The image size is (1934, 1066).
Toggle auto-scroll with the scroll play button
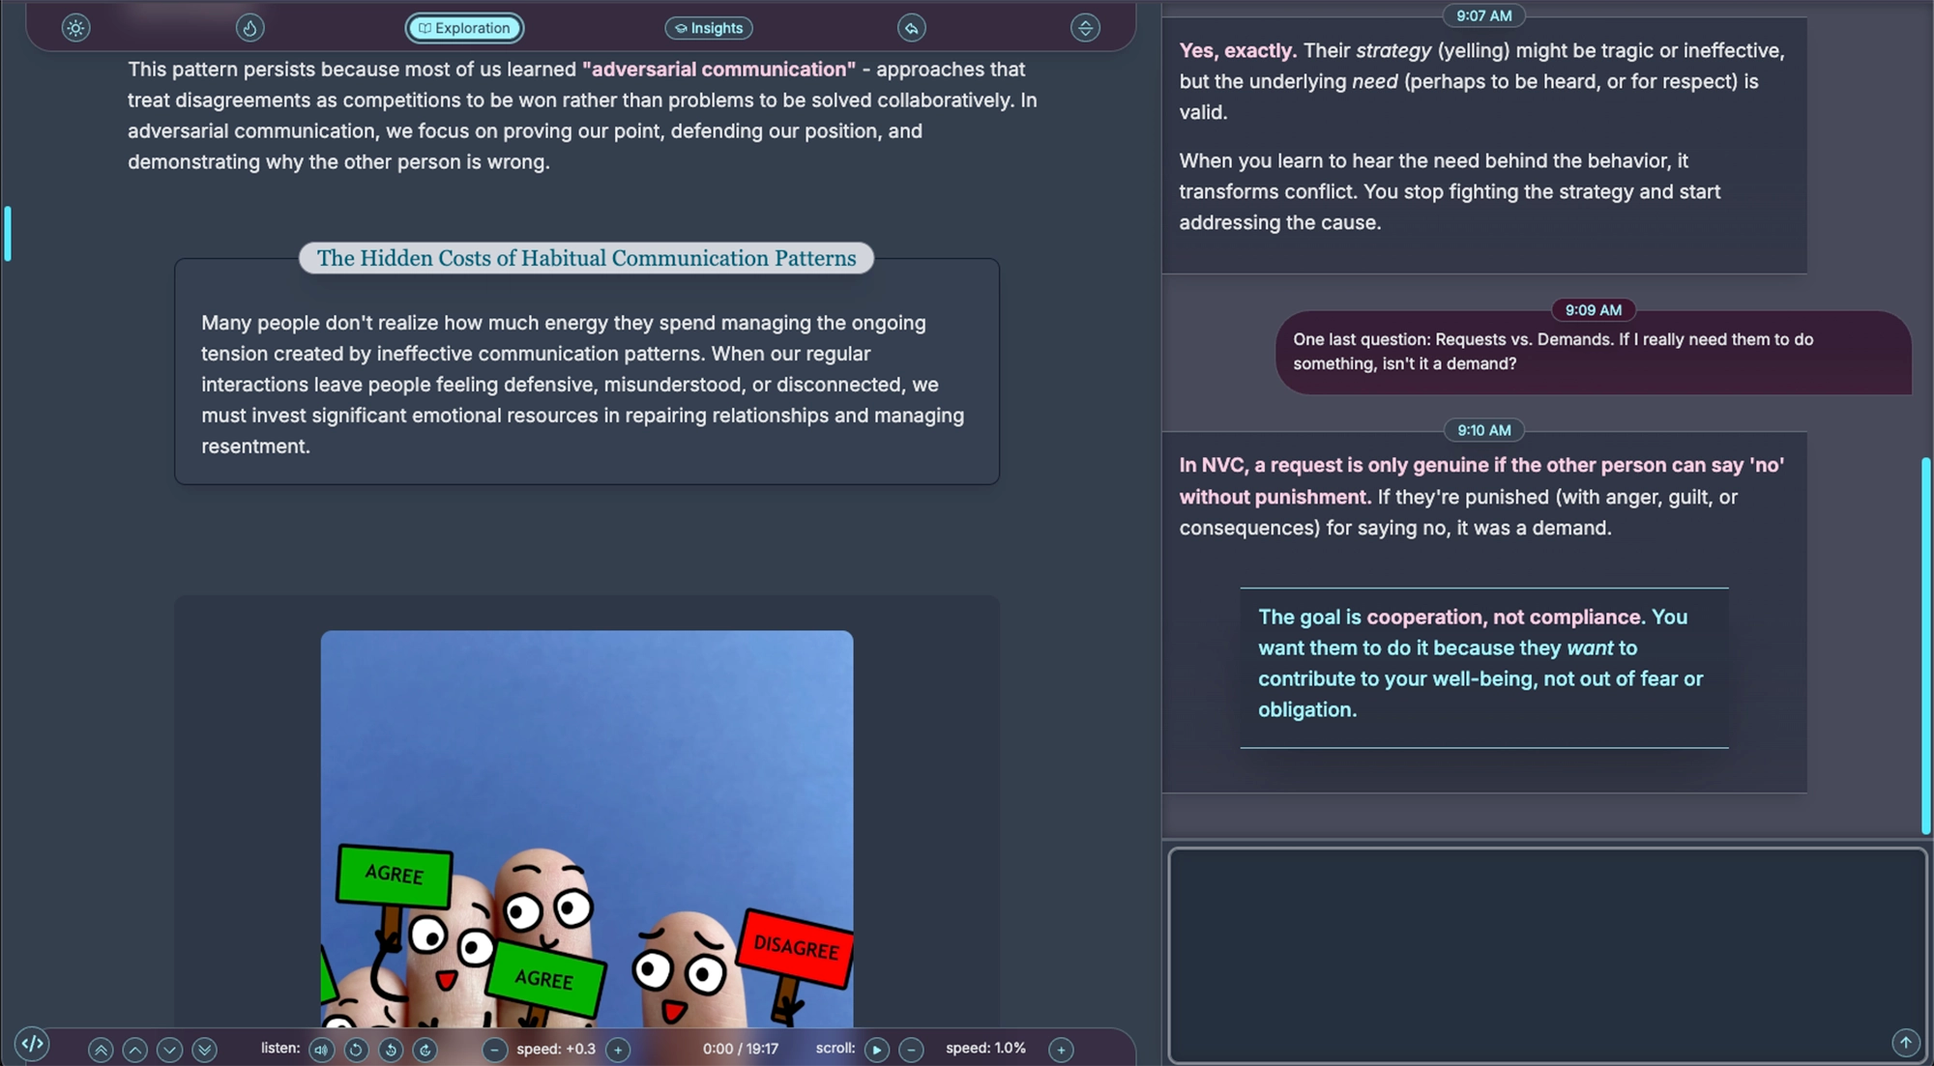(x=876, y=1050)
